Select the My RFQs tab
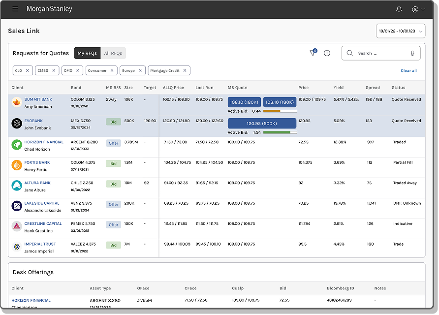This screenshot has height=315, width=439. (x=87, y=53)
